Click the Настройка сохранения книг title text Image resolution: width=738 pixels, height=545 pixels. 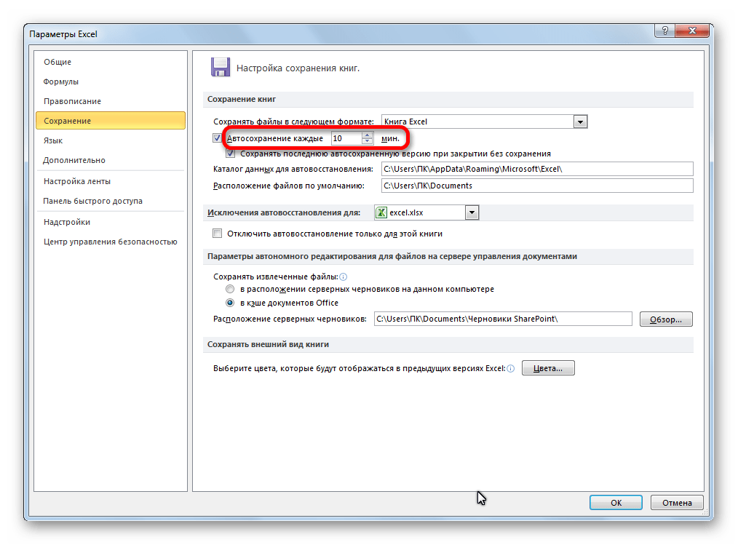pyautogui.click(x=298, y=68)
